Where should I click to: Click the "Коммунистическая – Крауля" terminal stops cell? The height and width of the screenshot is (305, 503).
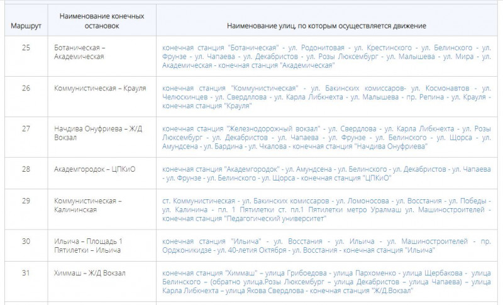click(x=100, y=88)
